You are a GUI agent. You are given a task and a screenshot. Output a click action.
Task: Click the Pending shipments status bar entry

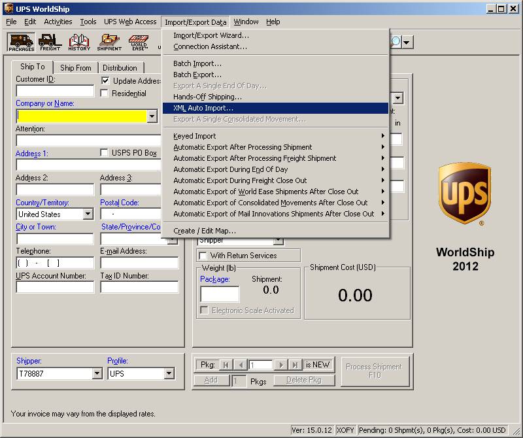(x=432, y=430)
